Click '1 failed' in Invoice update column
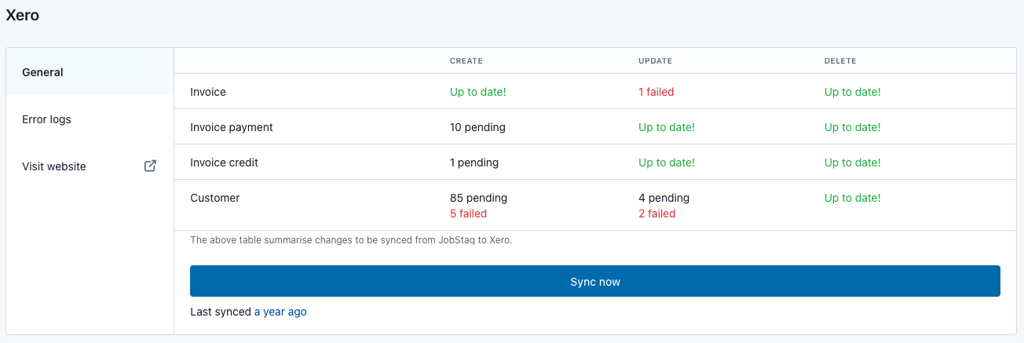The height and width of the screenshot is (343, 1024). coord(656,92)
